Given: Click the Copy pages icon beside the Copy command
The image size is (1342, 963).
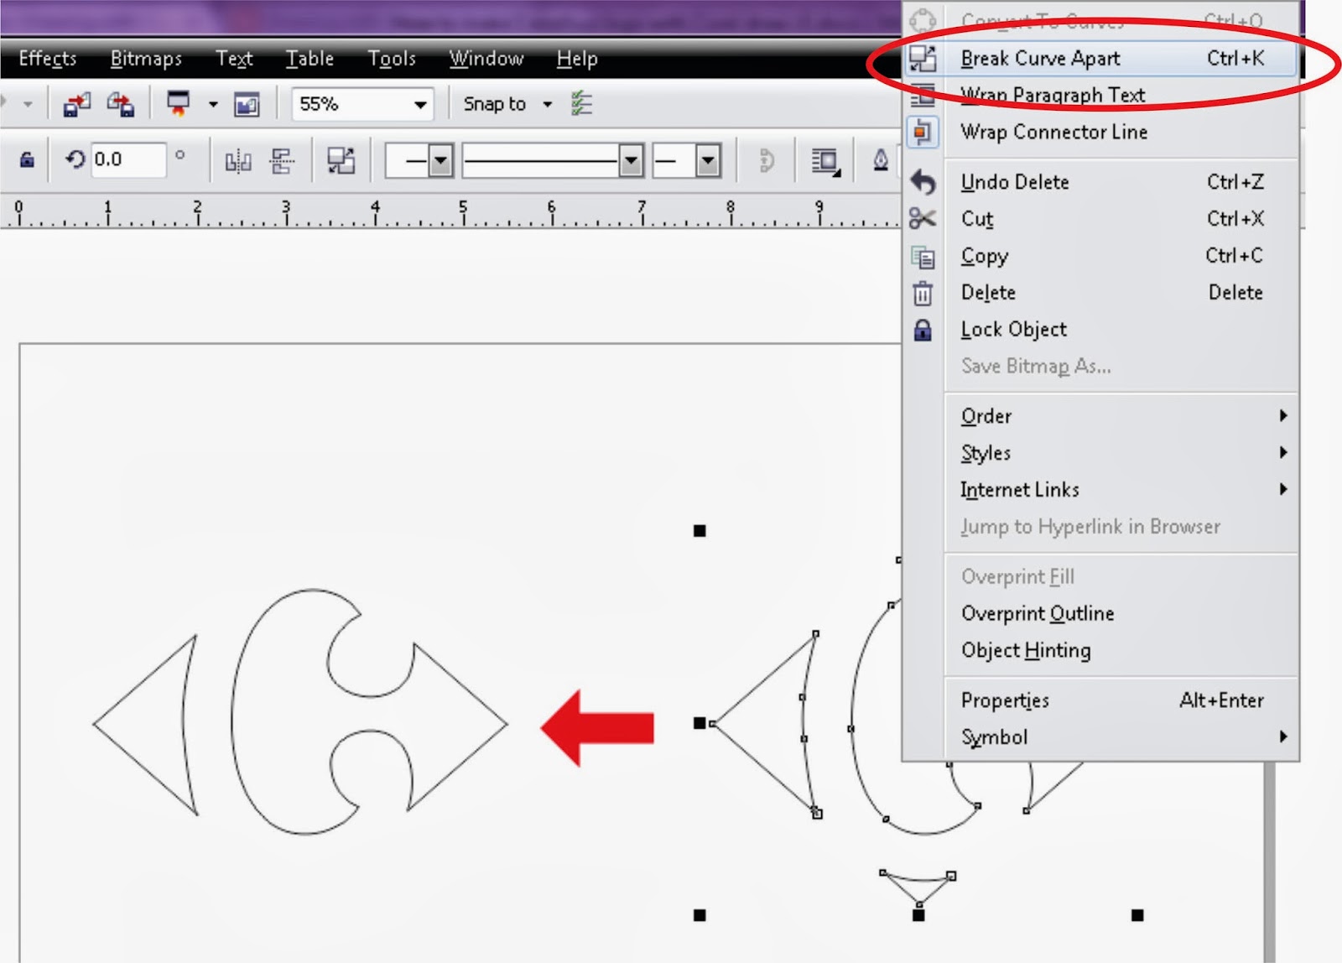Looking at the screenshot, I should (923, 256).
